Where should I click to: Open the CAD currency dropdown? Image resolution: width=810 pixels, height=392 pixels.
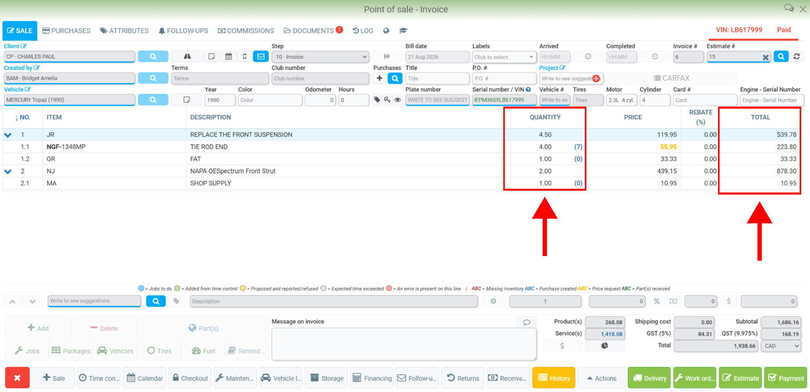tap(781, 346)
